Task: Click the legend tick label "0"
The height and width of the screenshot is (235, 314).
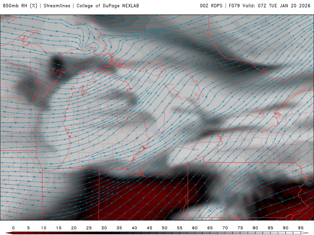Action: coord(13,228)
